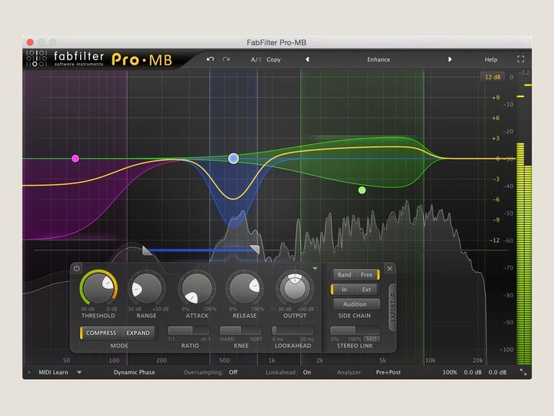Image resolution: width=554 pixels, height=416 pixels.
Task: Click the Output knob
Action: (295, 289)
